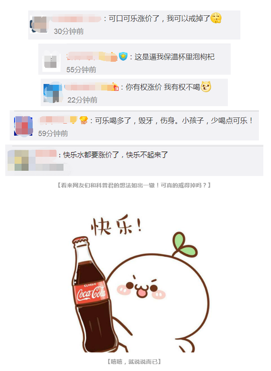The image size is (271, 371).
Task: Click the 22分钟前 timestamp
Action: 82,100
